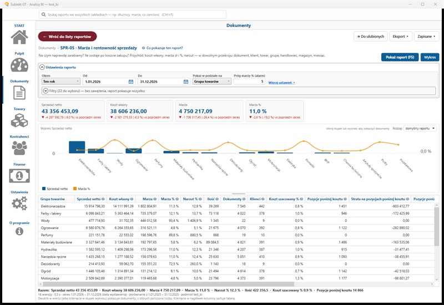Click Wróć do listy raportów button
Viewport: 444px width, 305px height.
(67, 37)
